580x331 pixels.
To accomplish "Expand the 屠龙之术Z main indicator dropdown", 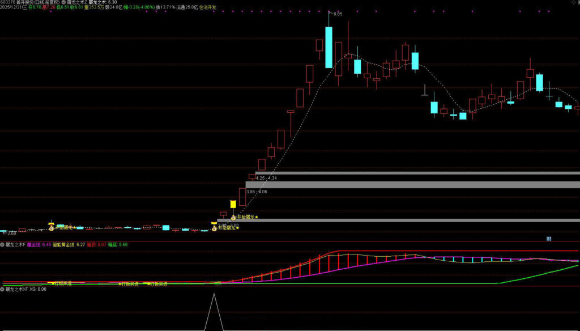I will click(x=63, y=2).
